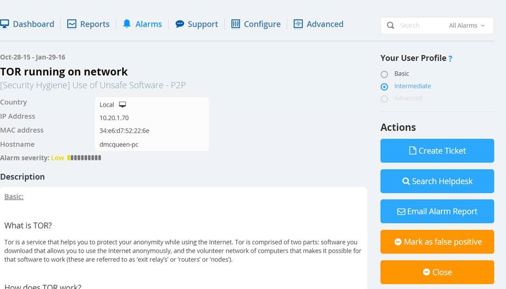This screenshot has width=506, height=289.
Task: Click the Advanced waveform icon
Action: 298,24
